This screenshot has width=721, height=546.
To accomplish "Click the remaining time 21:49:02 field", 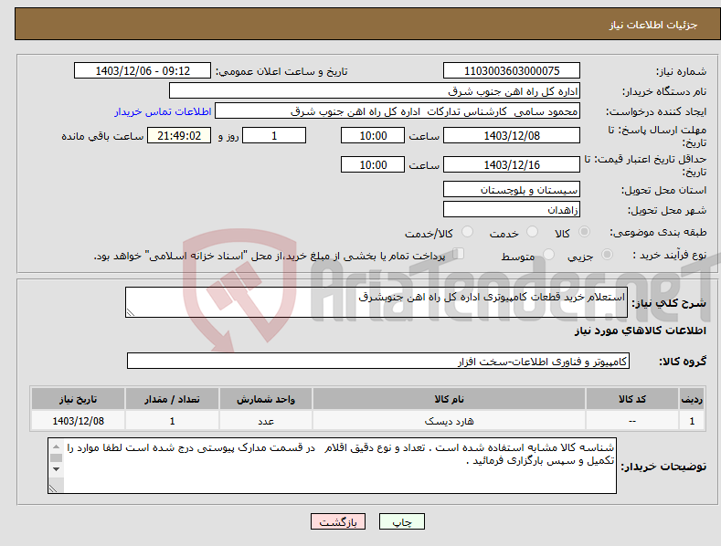I will tap(179, 135).
